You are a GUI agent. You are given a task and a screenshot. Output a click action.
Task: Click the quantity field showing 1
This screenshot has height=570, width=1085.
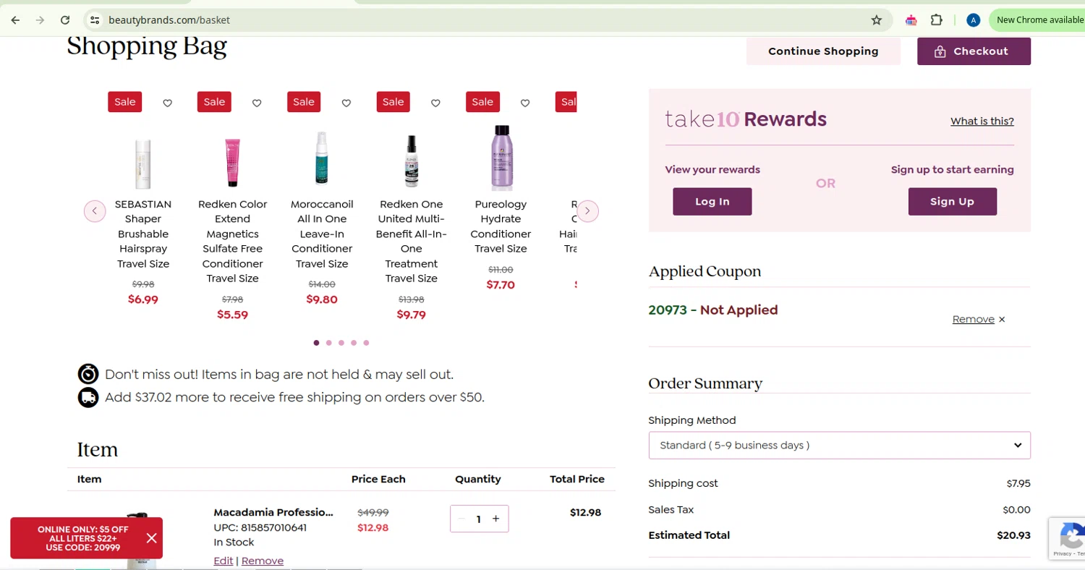click(479, 519)
